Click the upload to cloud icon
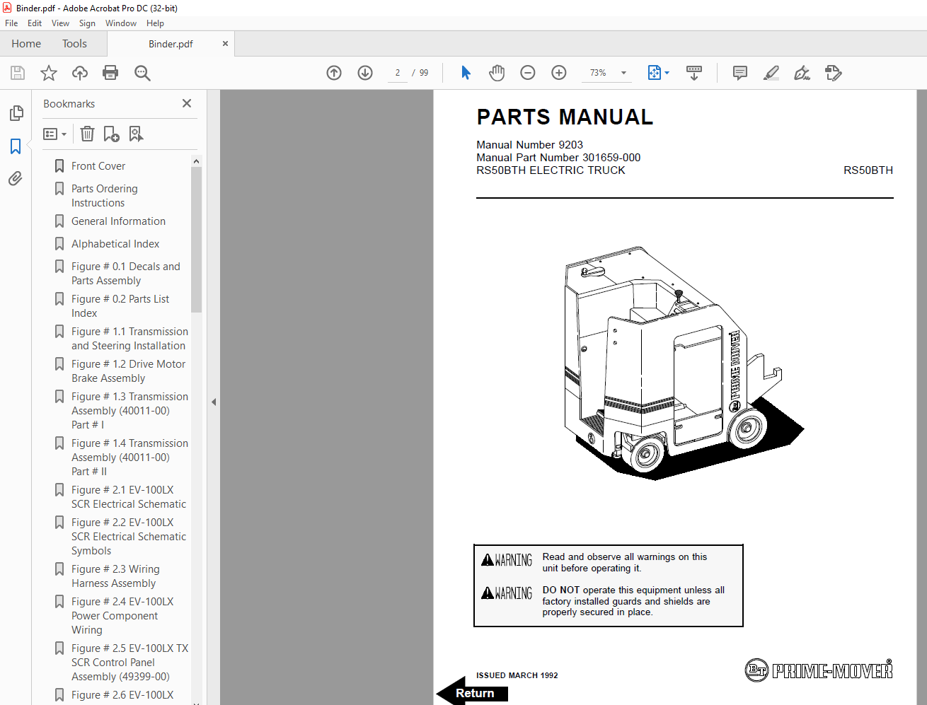927x705 pixels. [80, 73]
